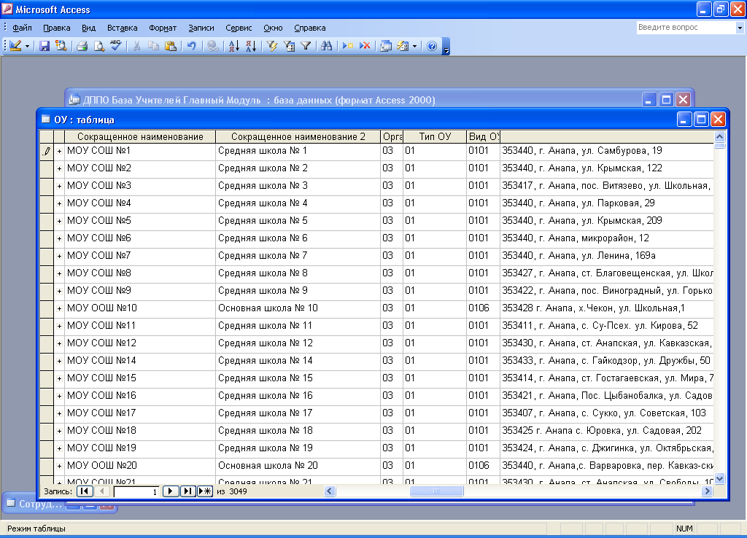Open the Файл menu

[22, 28]
